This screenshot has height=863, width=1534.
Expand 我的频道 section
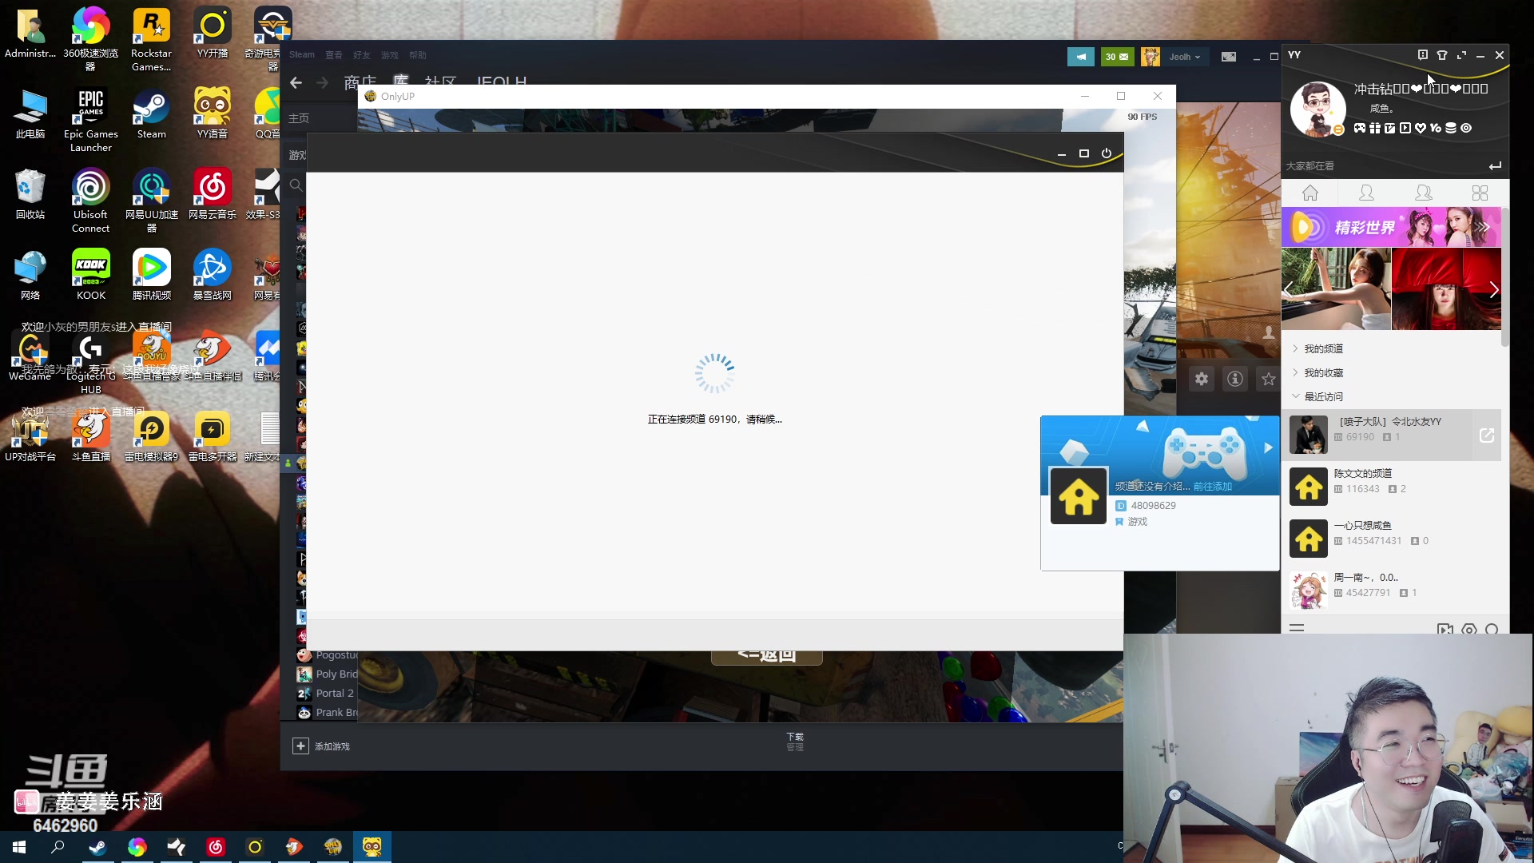pyautogui.click(x=1318, y=348)
